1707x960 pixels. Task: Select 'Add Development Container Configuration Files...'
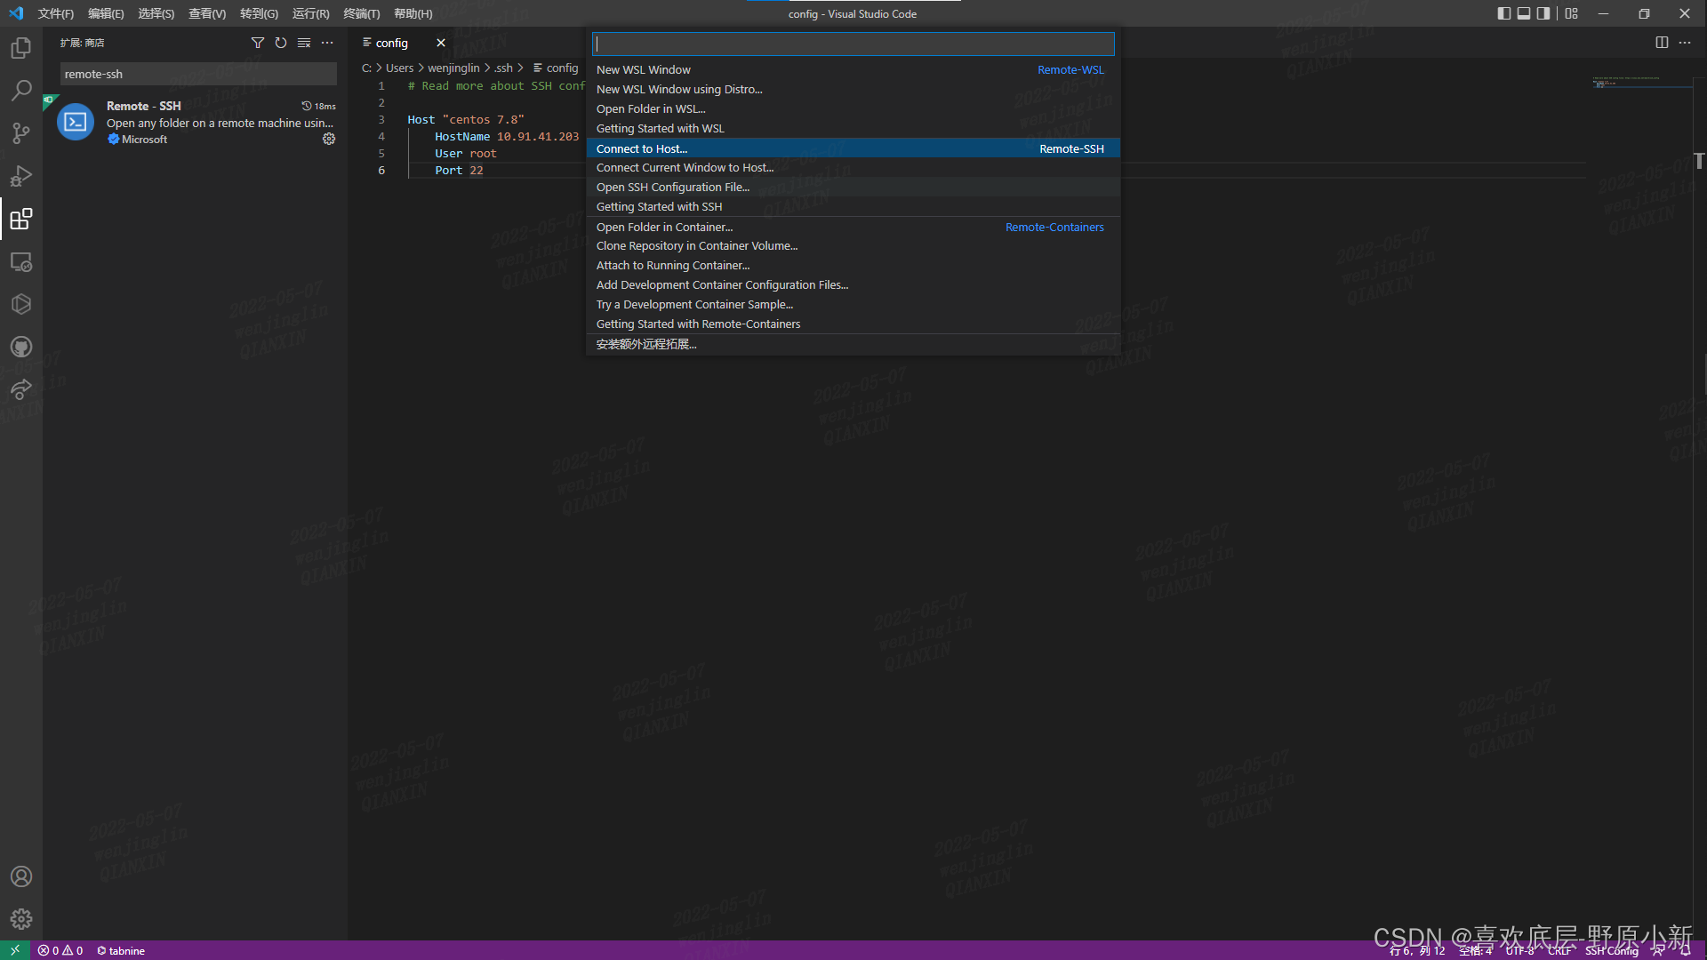tap(853, 284)
